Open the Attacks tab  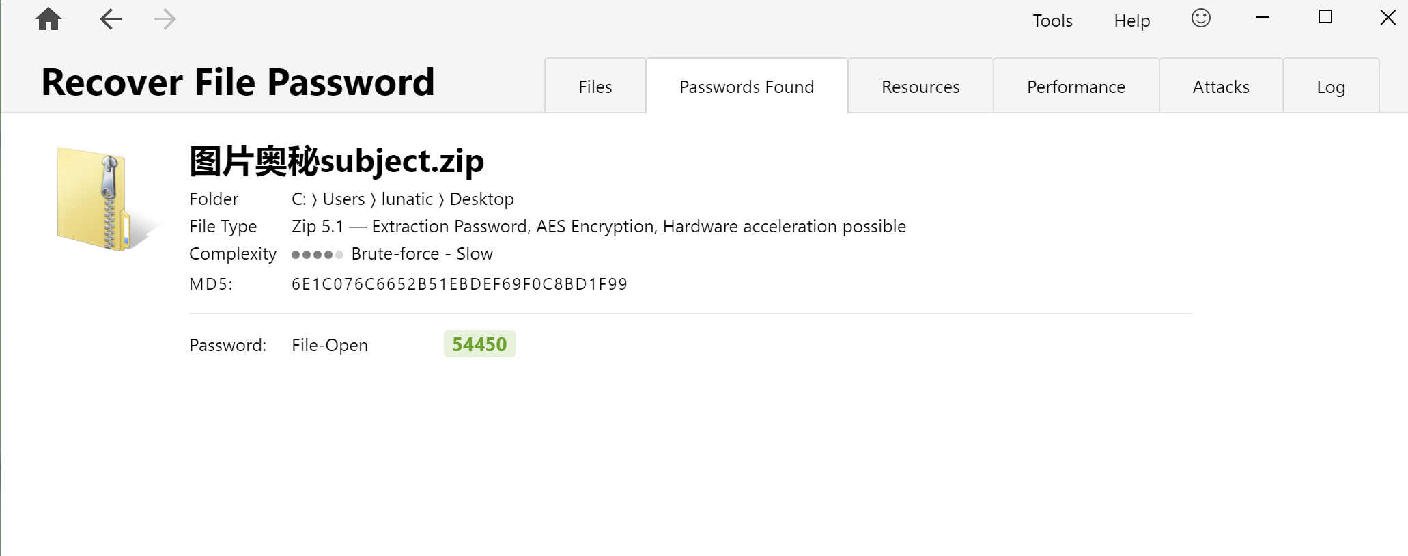pyautogui.click(x=1221, y=86)
